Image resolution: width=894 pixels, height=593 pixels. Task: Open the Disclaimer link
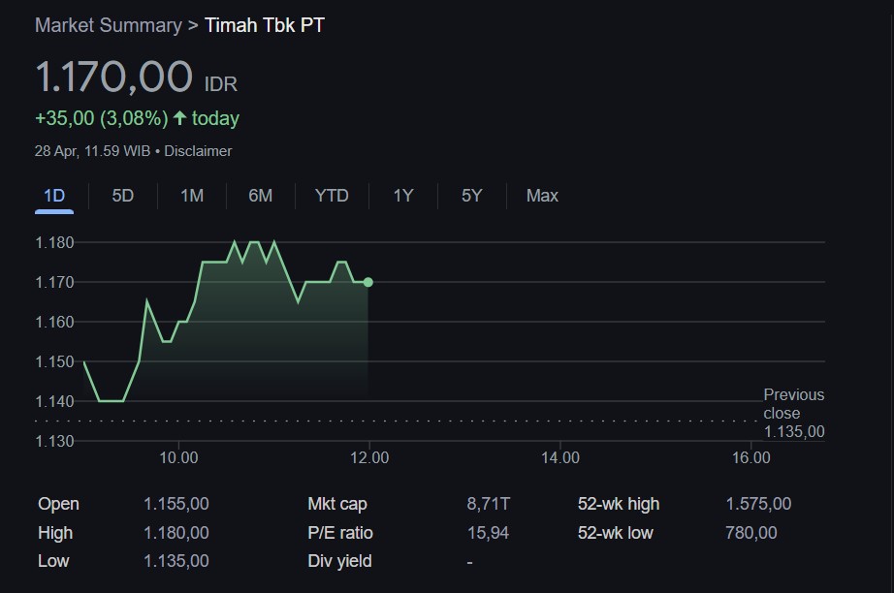[198, 151]
